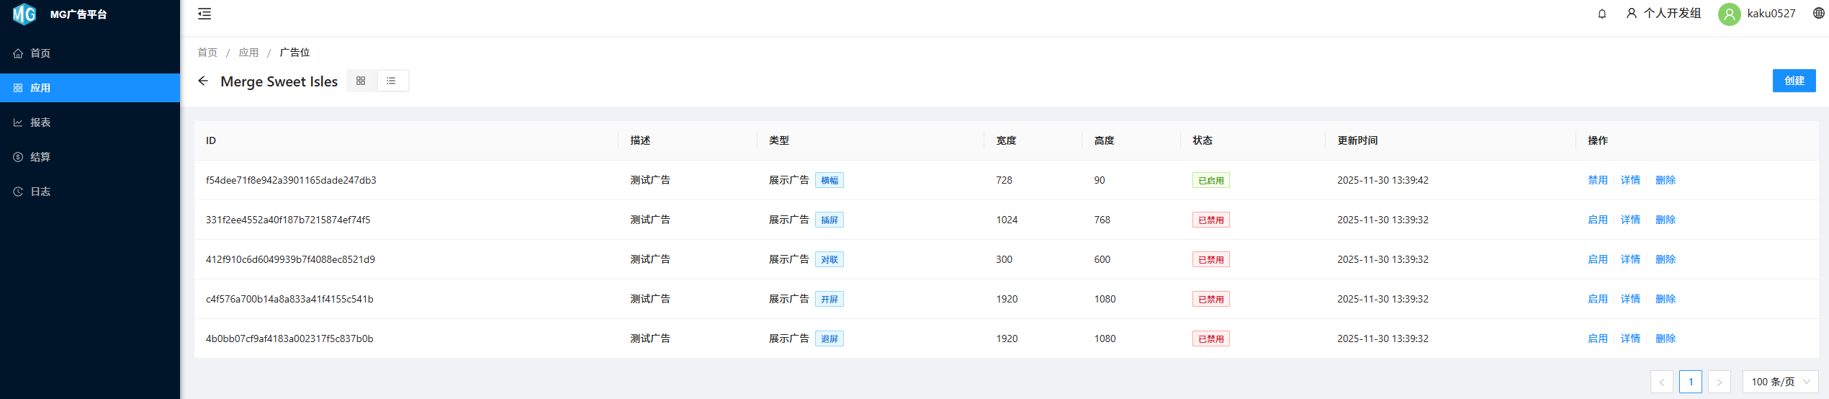The height and width of the screenshot is (399, 1829).
Task: Open the 100 条/页 page size dropdown
Action: pos(1779,382)
